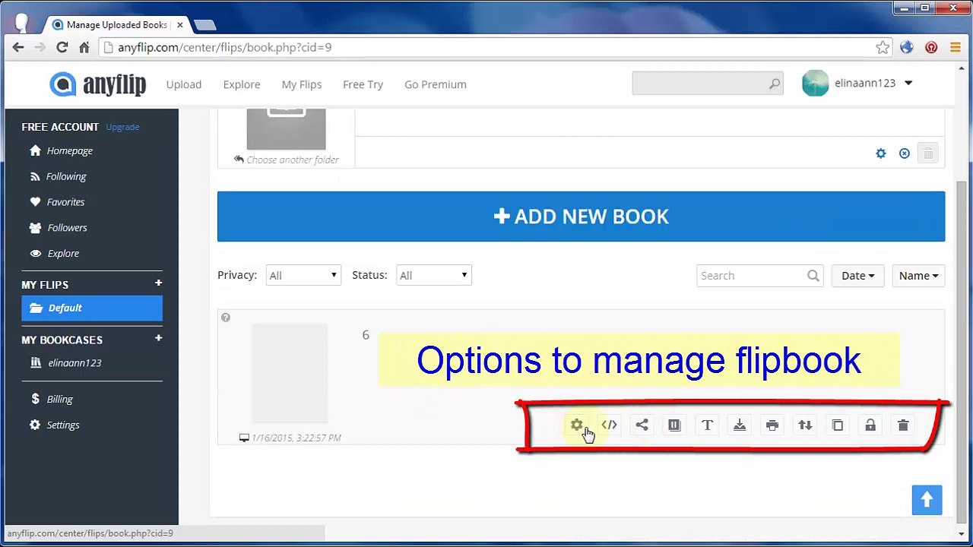Click the up-down arrows move icon
973x547 pixels.
(x=805, y=425)
